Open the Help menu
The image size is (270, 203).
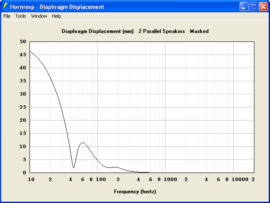pyautogui.click(x=57, y=16)
